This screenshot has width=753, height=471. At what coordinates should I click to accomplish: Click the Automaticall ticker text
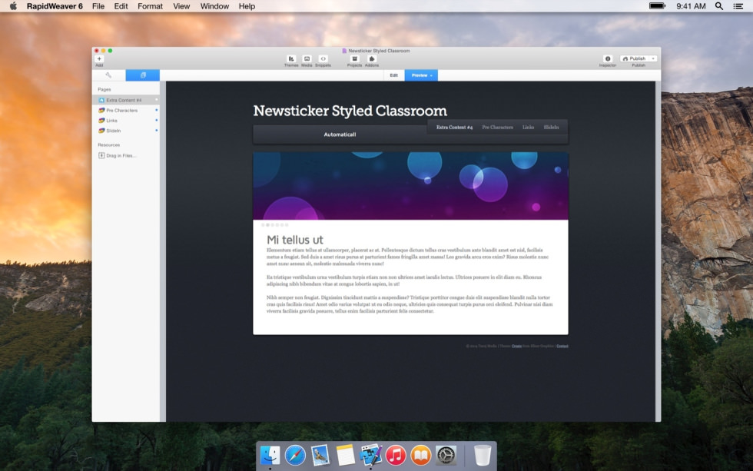340,134
